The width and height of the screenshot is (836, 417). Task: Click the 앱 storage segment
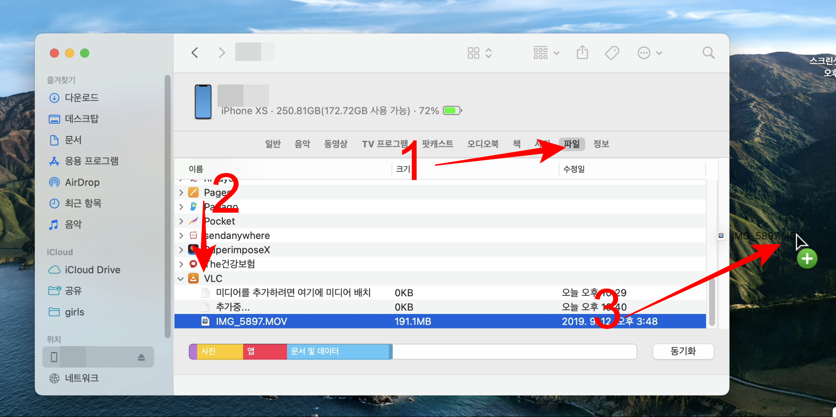point(265,351)
